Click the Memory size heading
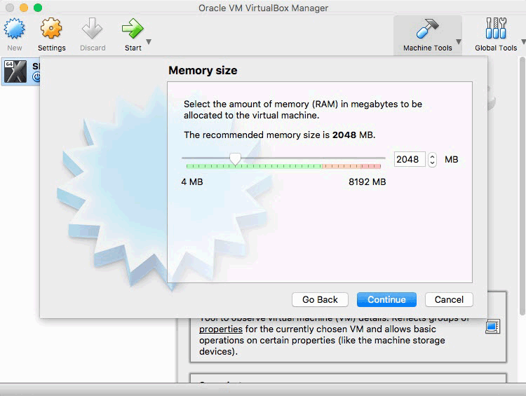This screenshot has width=526, height=396. pyautogui.click(x=203, y=70)
